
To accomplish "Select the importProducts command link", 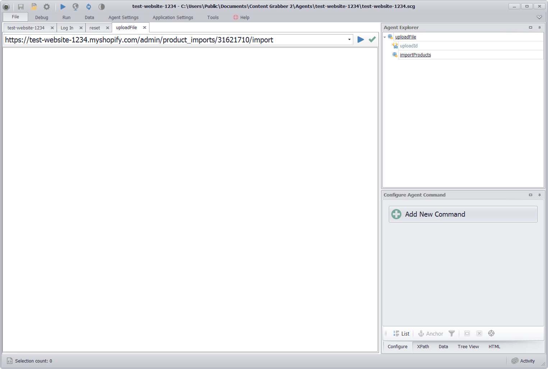I will (415, 55).
